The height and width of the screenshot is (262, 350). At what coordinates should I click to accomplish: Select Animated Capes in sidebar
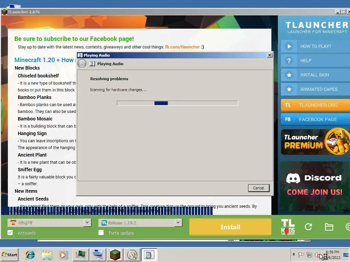tap(315, 89)
